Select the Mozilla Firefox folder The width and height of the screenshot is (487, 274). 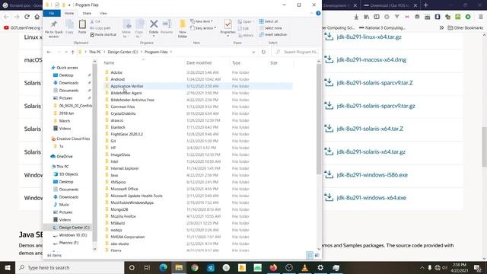pos(123,216)
